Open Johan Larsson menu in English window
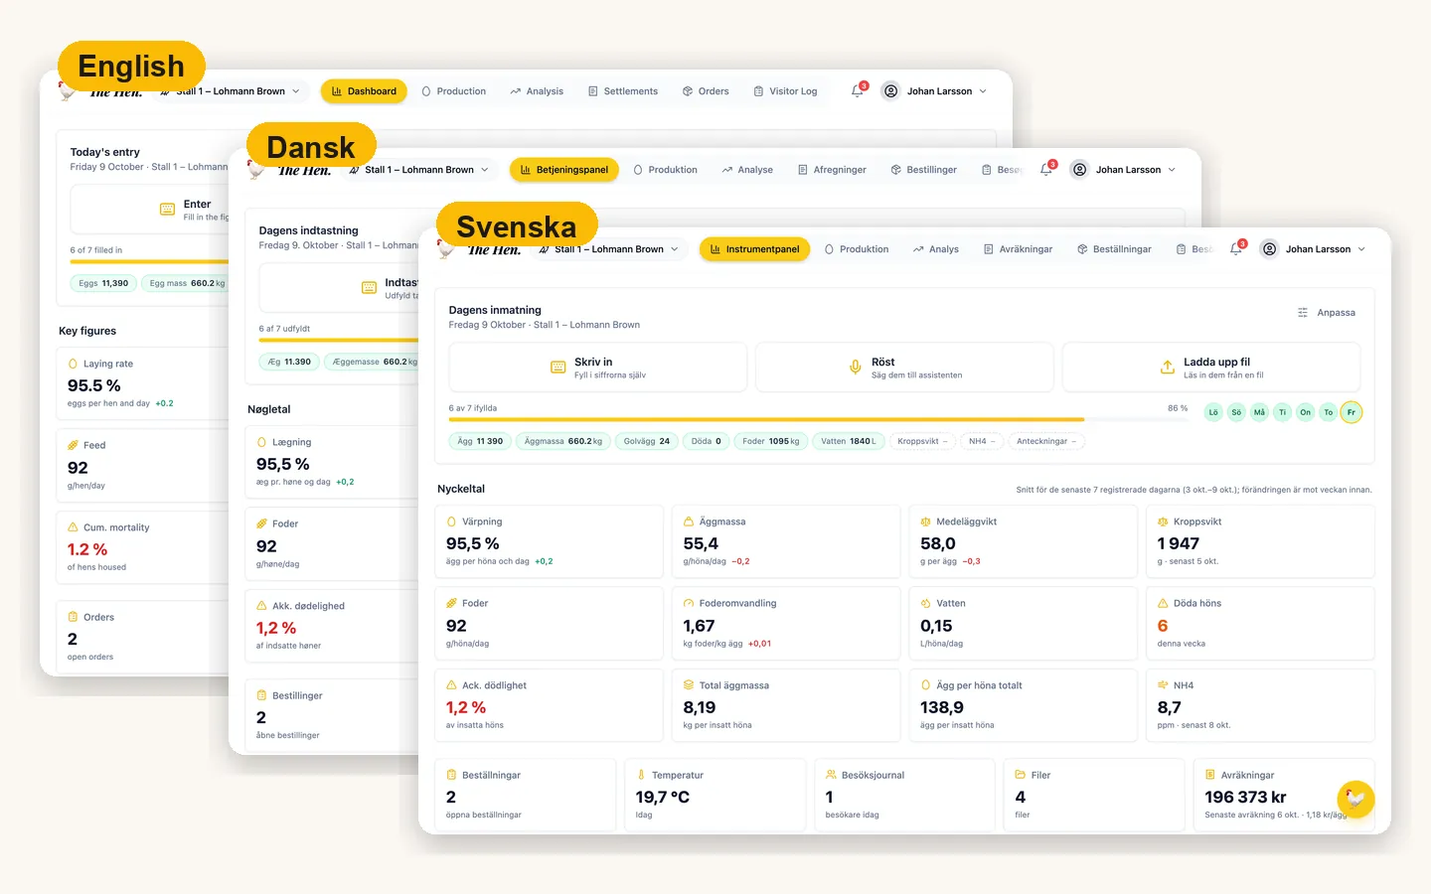Image resolution: width=1431 pixels, height=894 pixels. pos(934,91)
